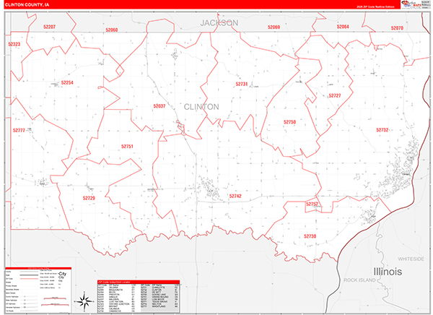Click the compass rose icon
Screen dimensions: 433x315
pos(84,301)
